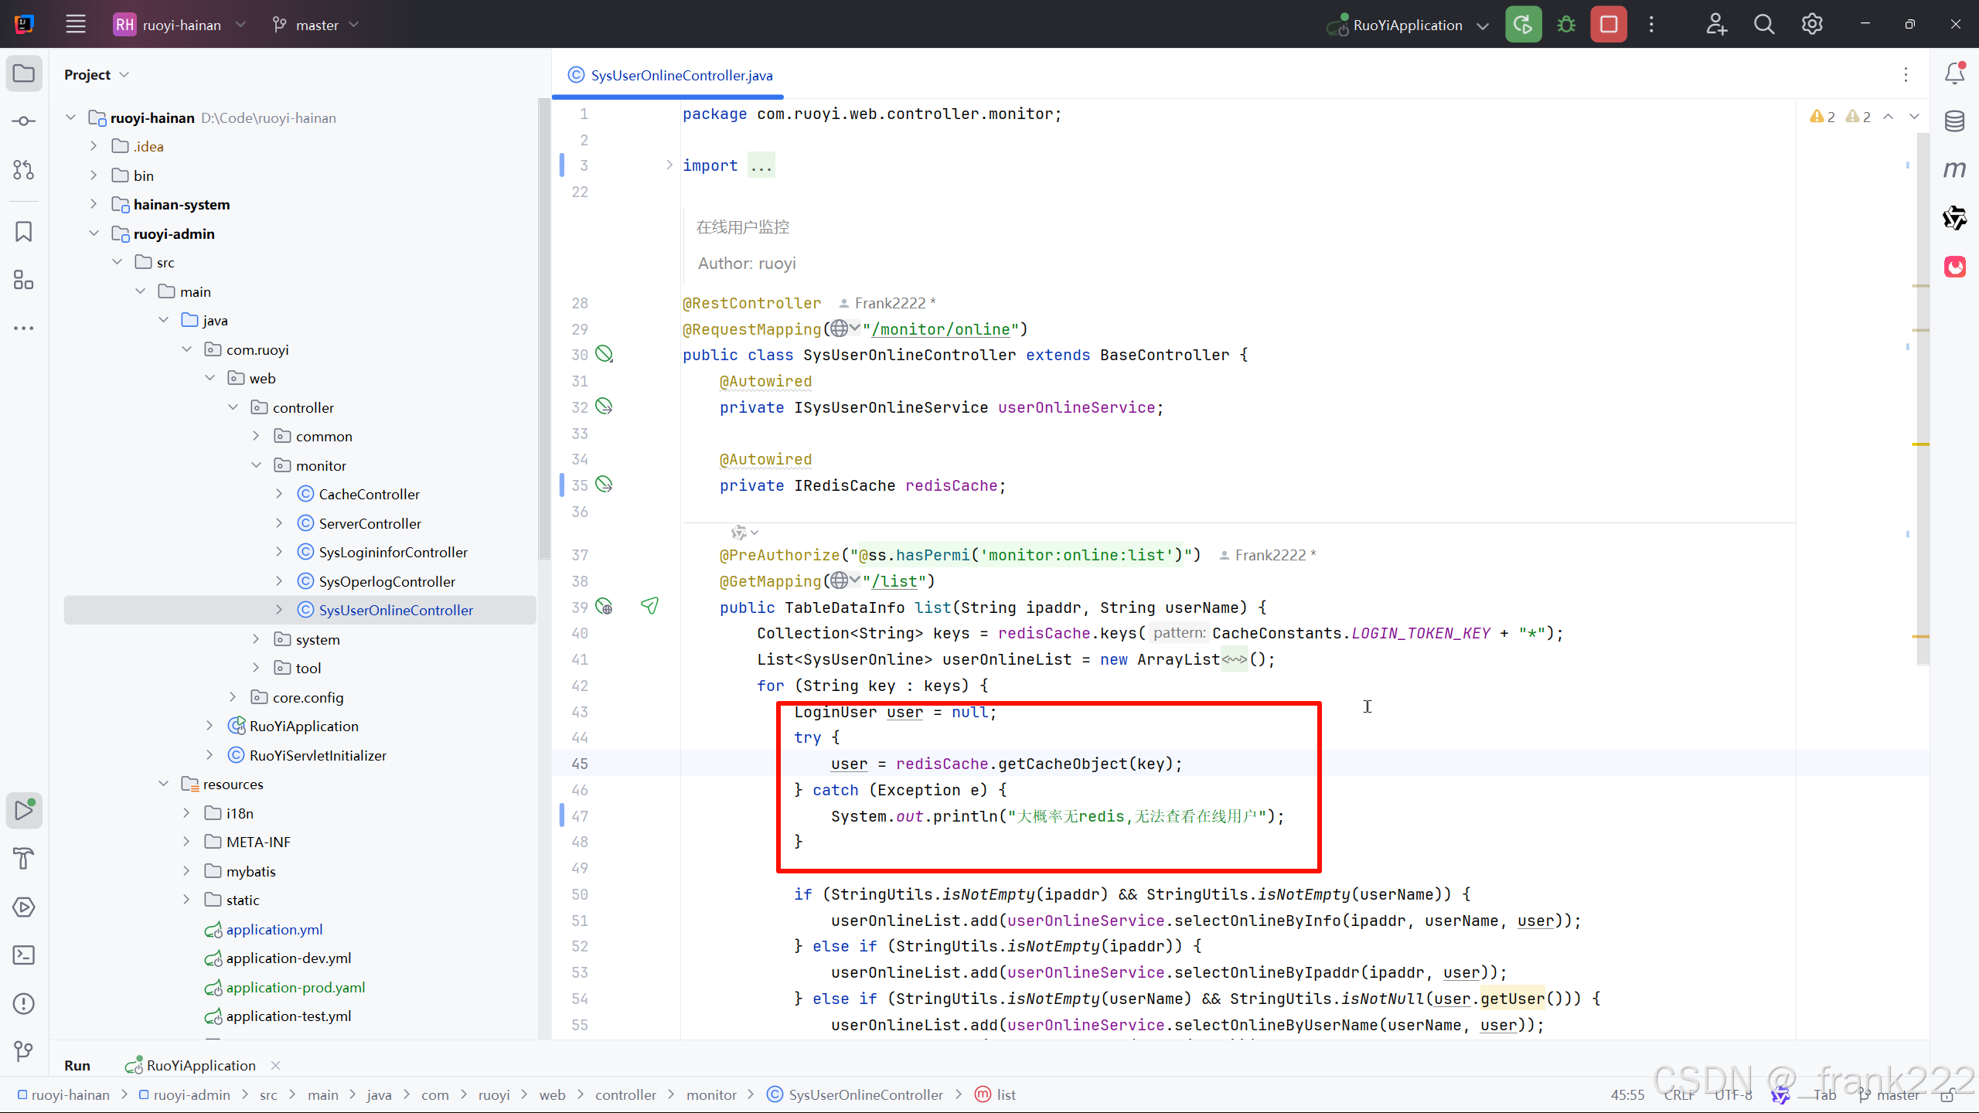Open the master branch dropdown
The image size is (1979, 1113).
tap(316, 25)
